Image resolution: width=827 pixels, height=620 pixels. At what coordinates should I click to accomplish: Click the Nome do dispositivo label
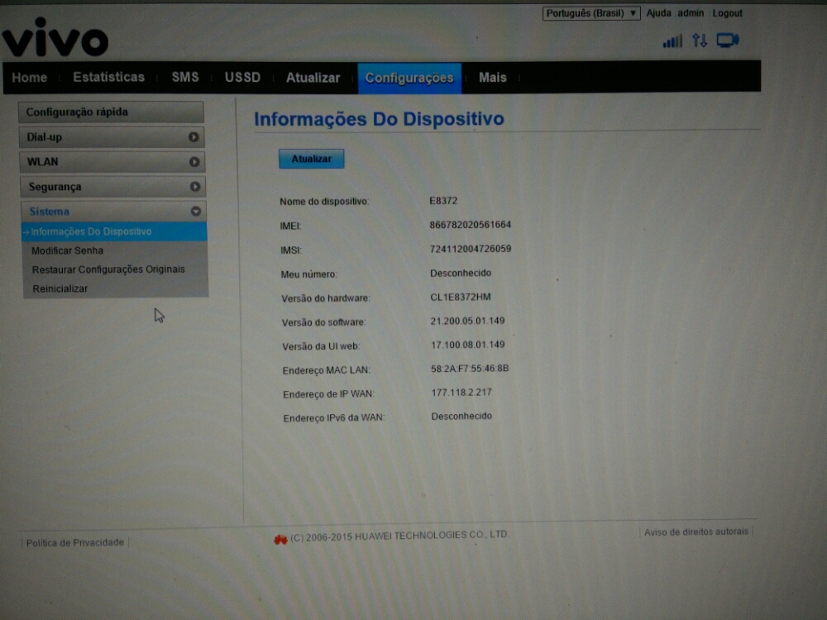324,202
